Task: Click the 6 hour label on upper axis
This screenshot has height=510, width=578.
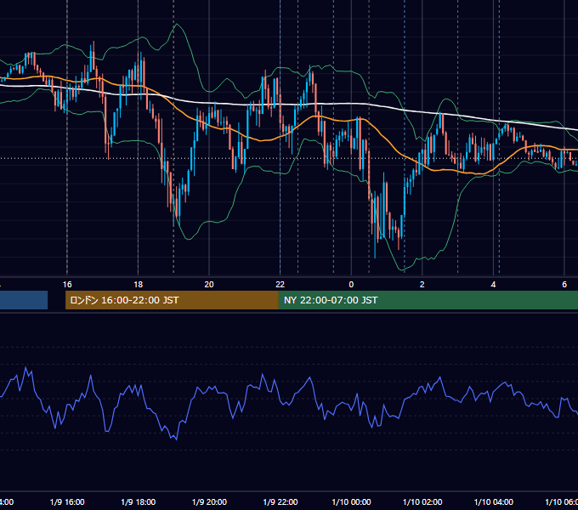Action: (564, 285)
